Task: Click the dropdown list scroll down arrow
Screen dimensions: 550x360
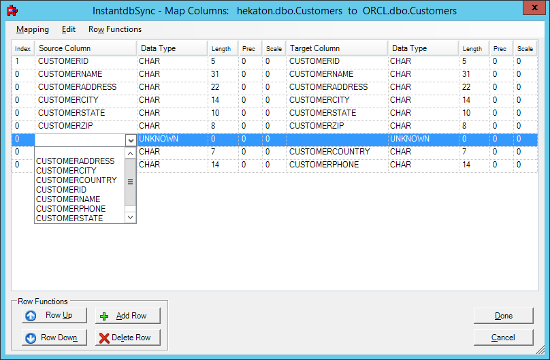Action: 130,217
